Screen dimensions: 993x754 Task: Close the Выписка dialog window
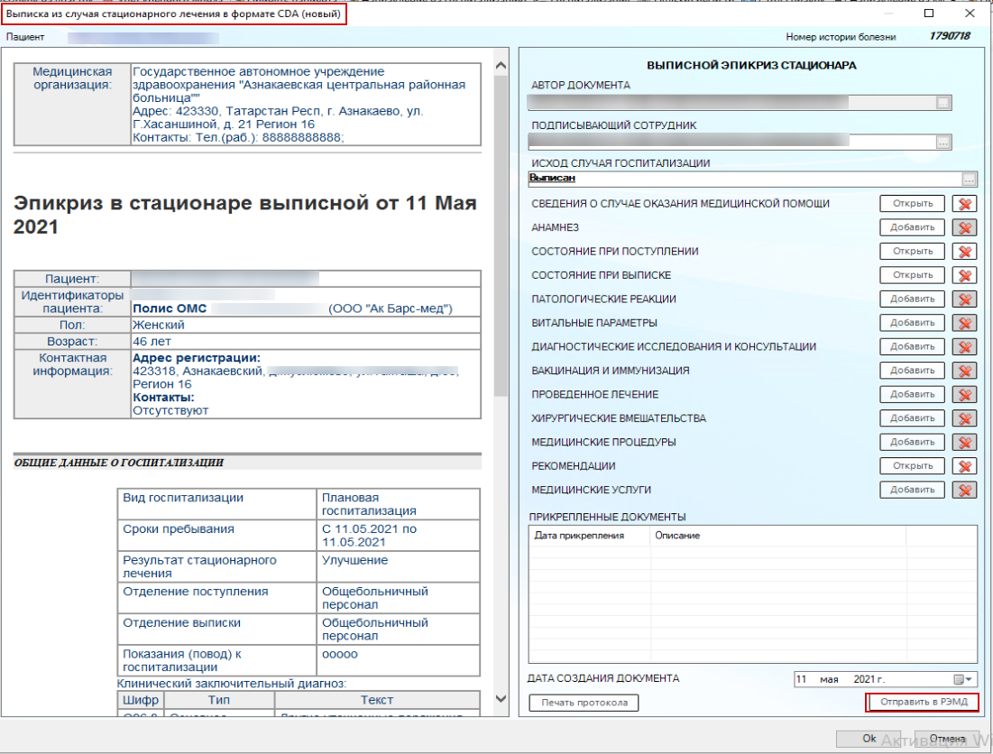(x=970, y=14)
